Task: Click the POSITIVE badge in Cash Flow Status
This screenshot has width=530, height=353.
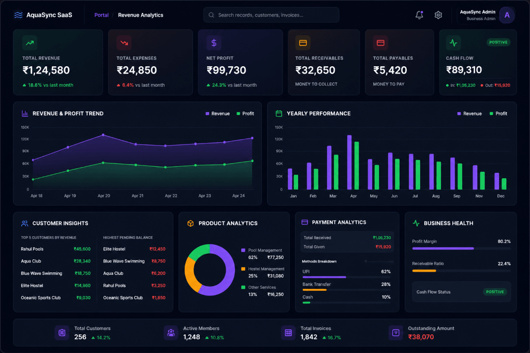Action: pyautogui.click(x=495, y=292)
